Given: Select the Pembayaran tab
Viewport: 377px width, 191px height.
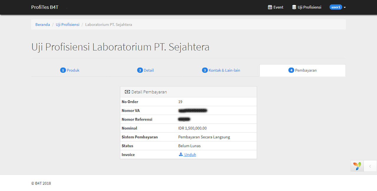Looking at the screenshot, I should 306,70.
